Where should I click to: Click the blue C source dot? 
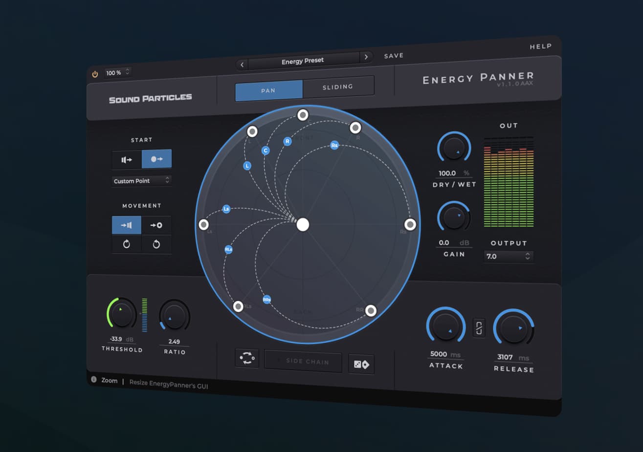266,151
